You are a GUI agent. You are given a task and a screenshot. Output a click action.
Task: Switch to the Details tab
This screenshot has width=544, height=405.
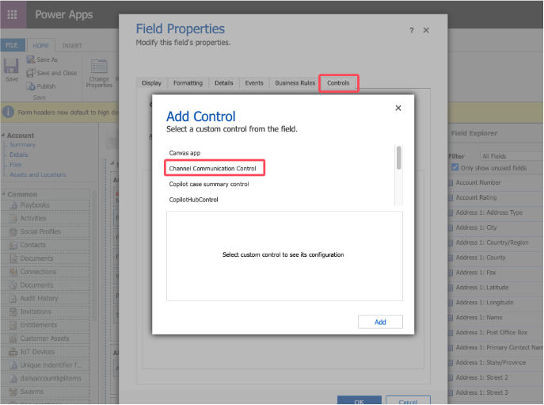tap(224, 83)
